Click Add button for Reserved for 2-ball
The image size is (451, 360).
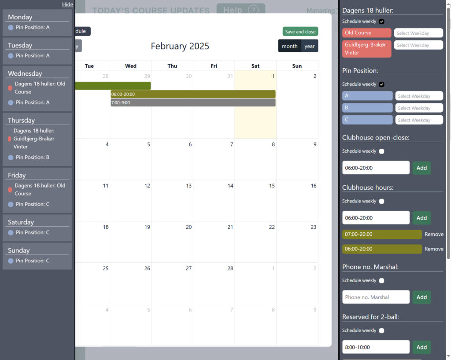click(x=421, y=347)
